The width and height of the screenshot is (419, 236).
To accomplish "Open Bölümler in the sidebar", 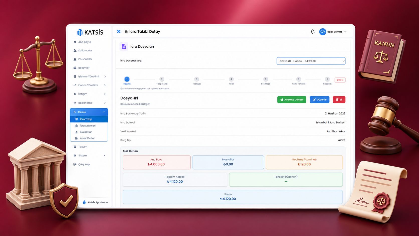I will click(x=84, y=68).
